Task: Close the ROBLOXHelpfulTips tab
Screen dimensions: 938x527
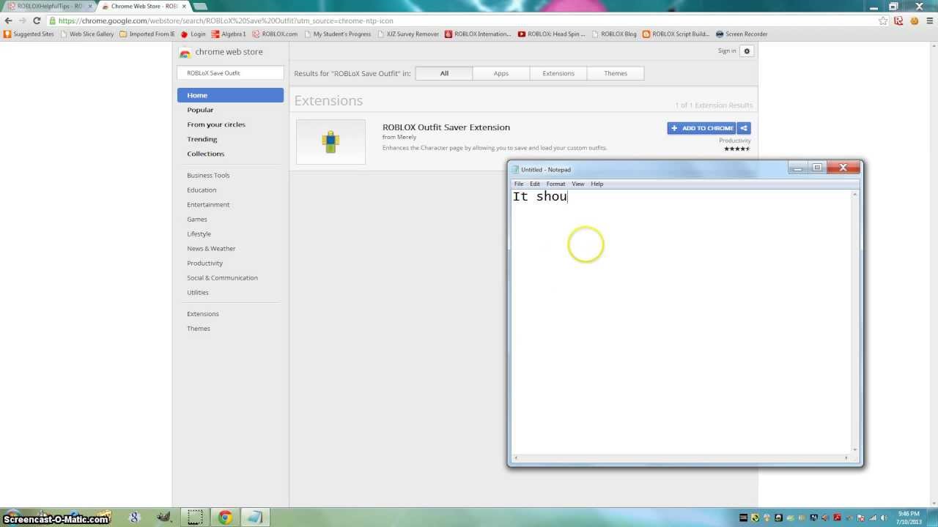Action: pos(90,6)
